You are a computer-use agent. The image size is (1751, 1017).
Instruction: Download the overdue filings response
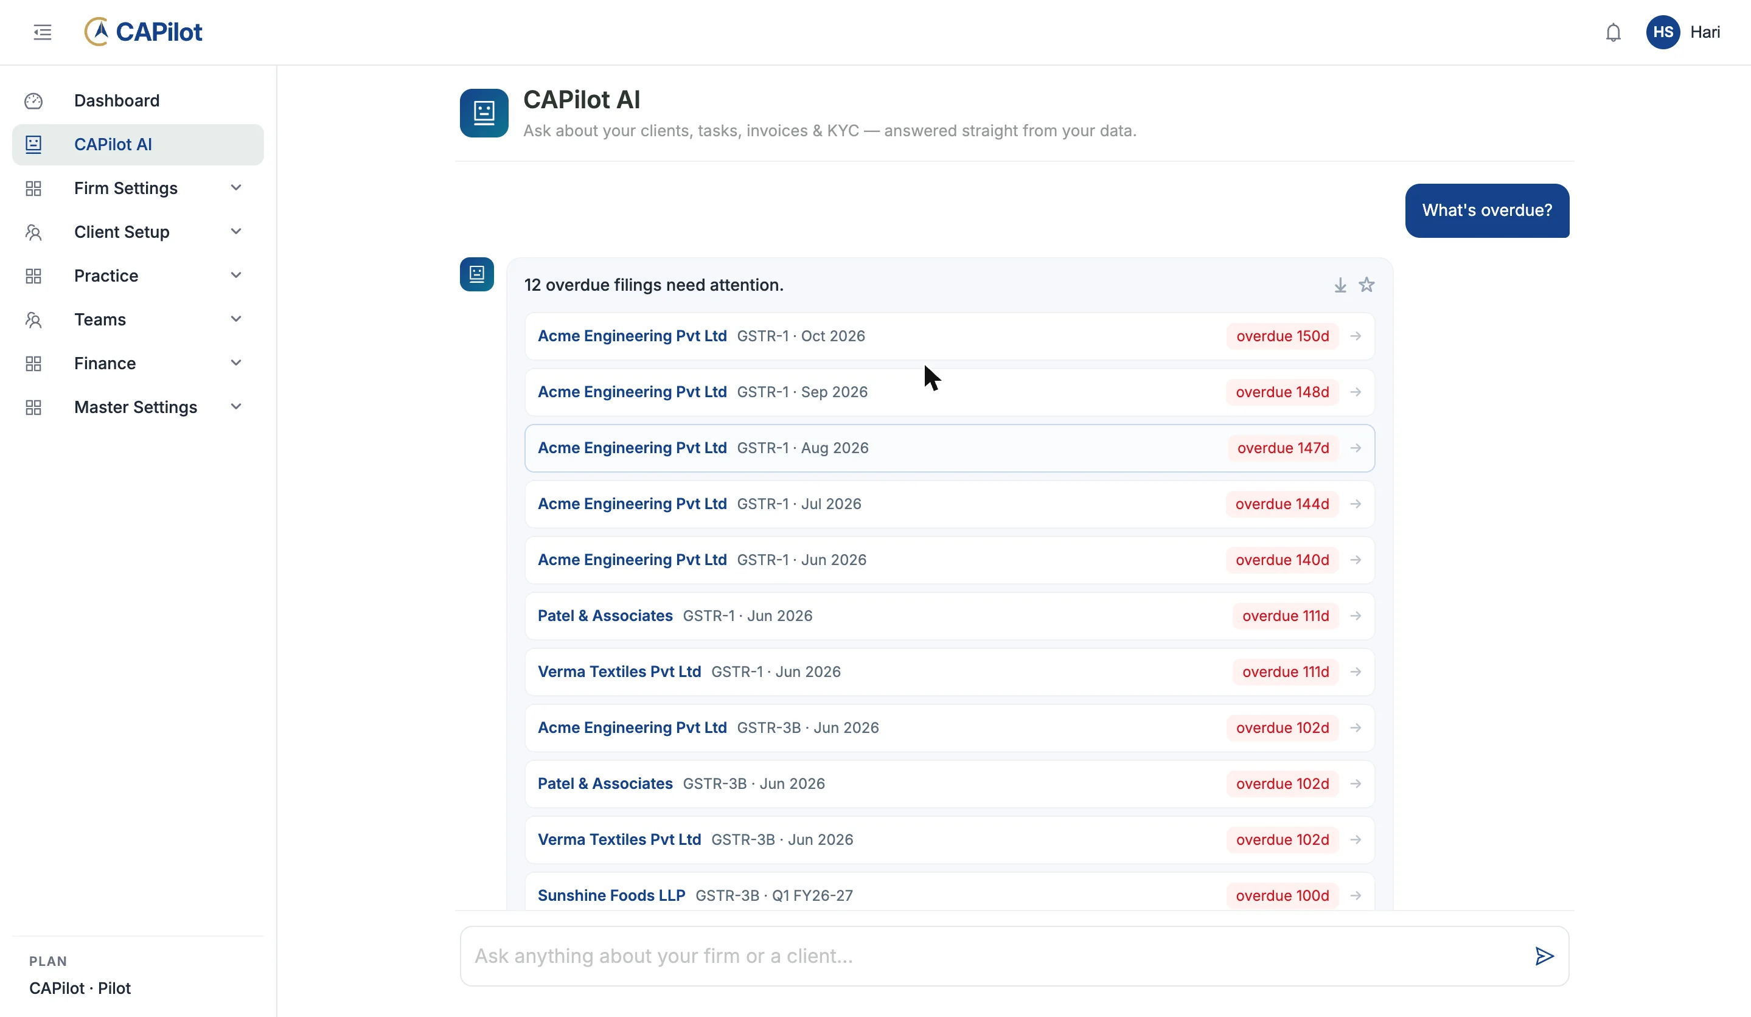1340,285
